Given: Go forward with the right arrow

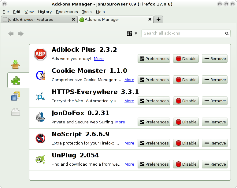Looking at the screenshot, I should point(21,34).
